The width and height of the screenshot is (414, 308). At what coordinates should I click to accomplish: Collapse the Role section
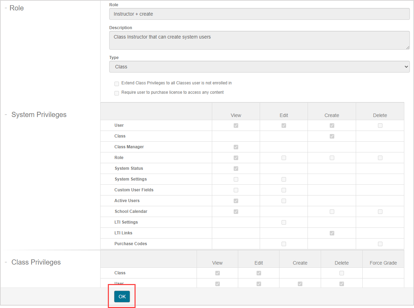pyautogui.click(x=6, y=8)
